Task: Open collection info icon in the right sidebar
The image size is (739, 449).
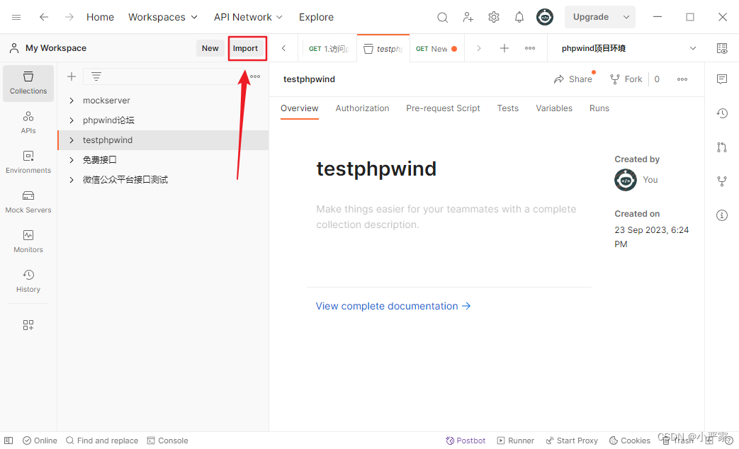Action: [x=721, y=215]
